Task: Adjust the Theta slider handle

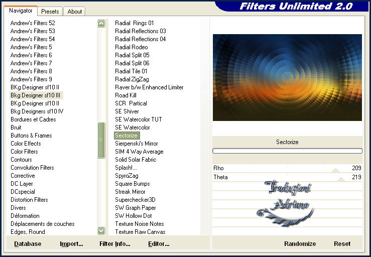Action: [341, 179]
